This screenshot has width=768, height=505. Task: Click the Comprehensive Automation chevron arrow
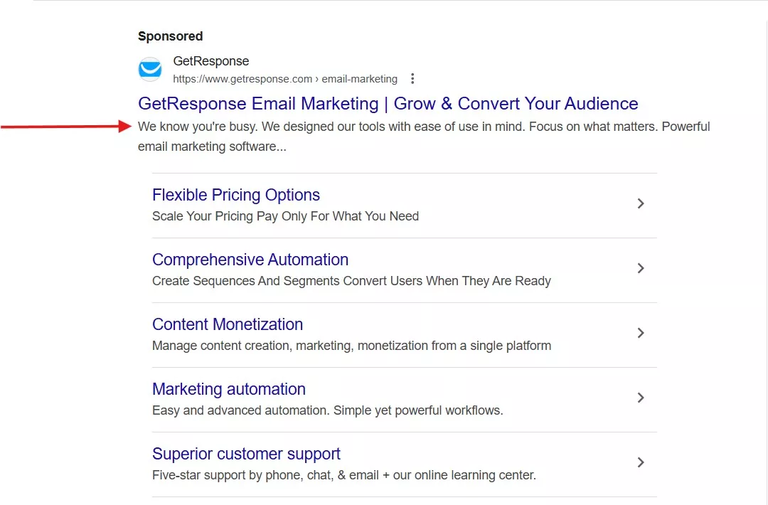pyautogui.click(x=641, y=268)
